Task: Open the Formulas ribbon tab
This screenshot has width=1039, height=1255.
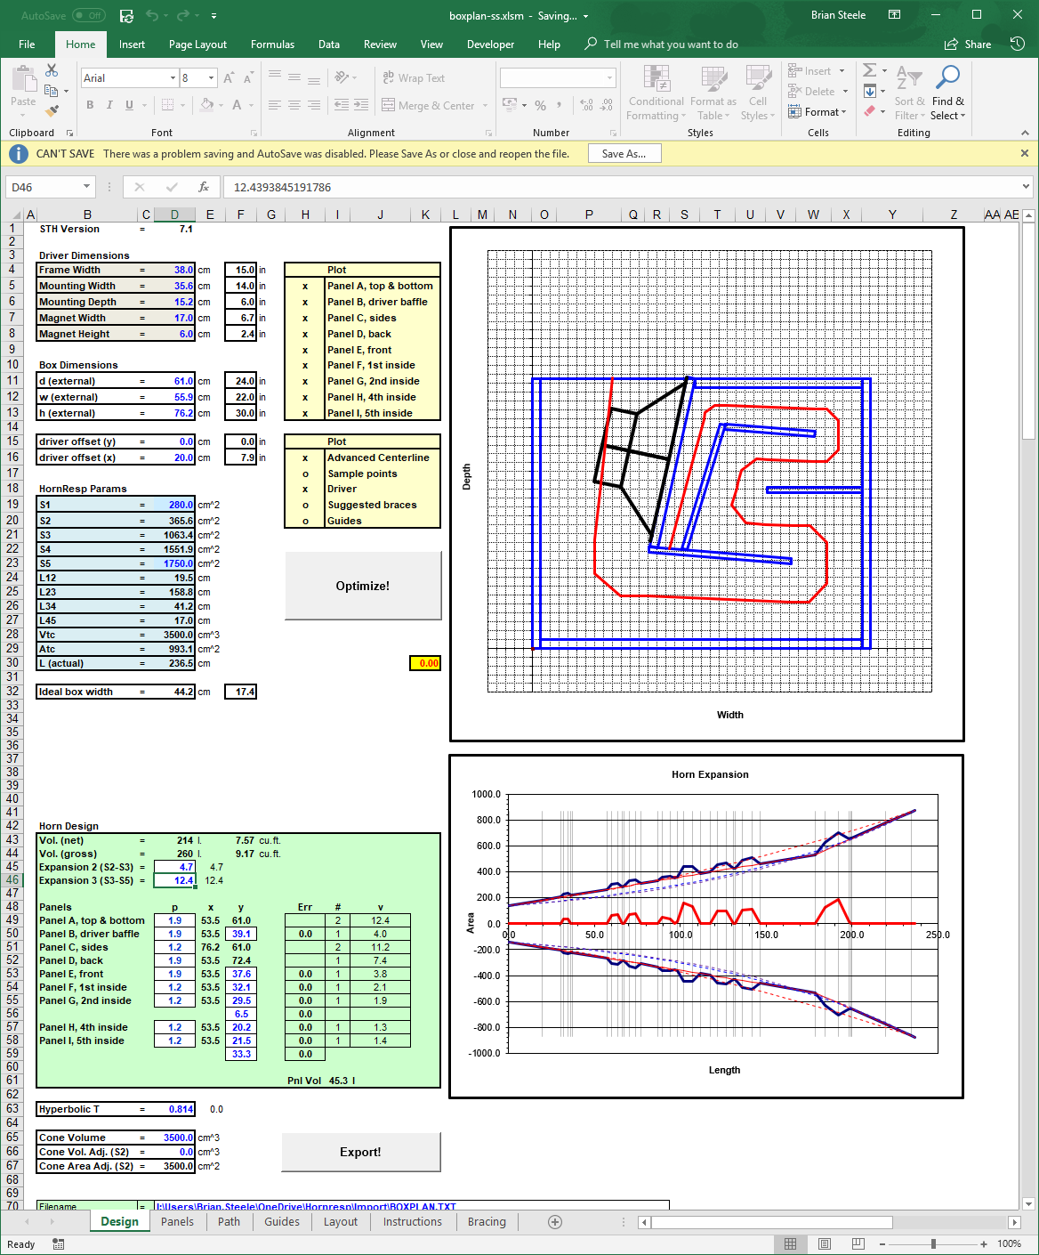Action: pyautogui.click(x=272, y=45)
